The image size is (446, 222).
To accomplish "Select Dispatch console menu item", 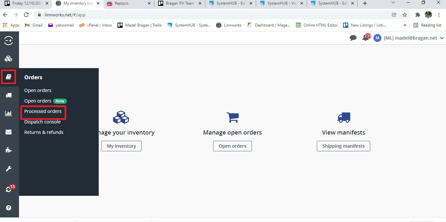I will click(42, 122).
